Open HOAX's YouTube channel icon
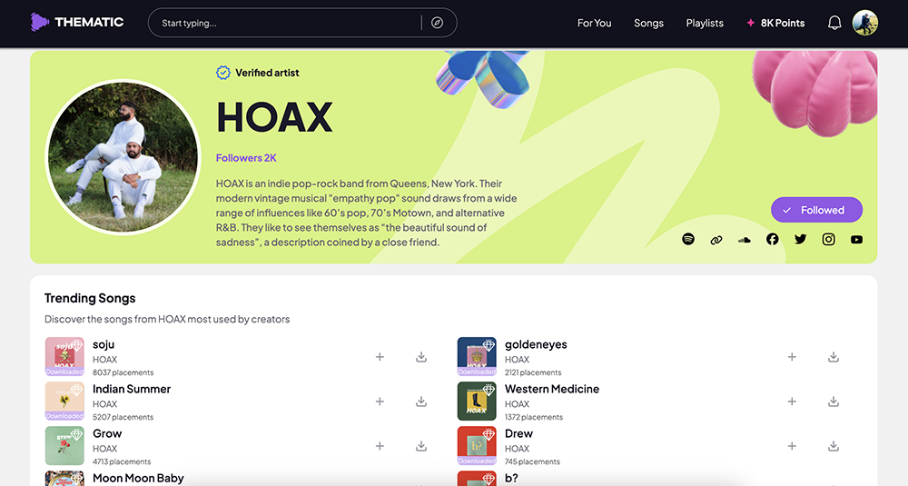 (856, 240)
